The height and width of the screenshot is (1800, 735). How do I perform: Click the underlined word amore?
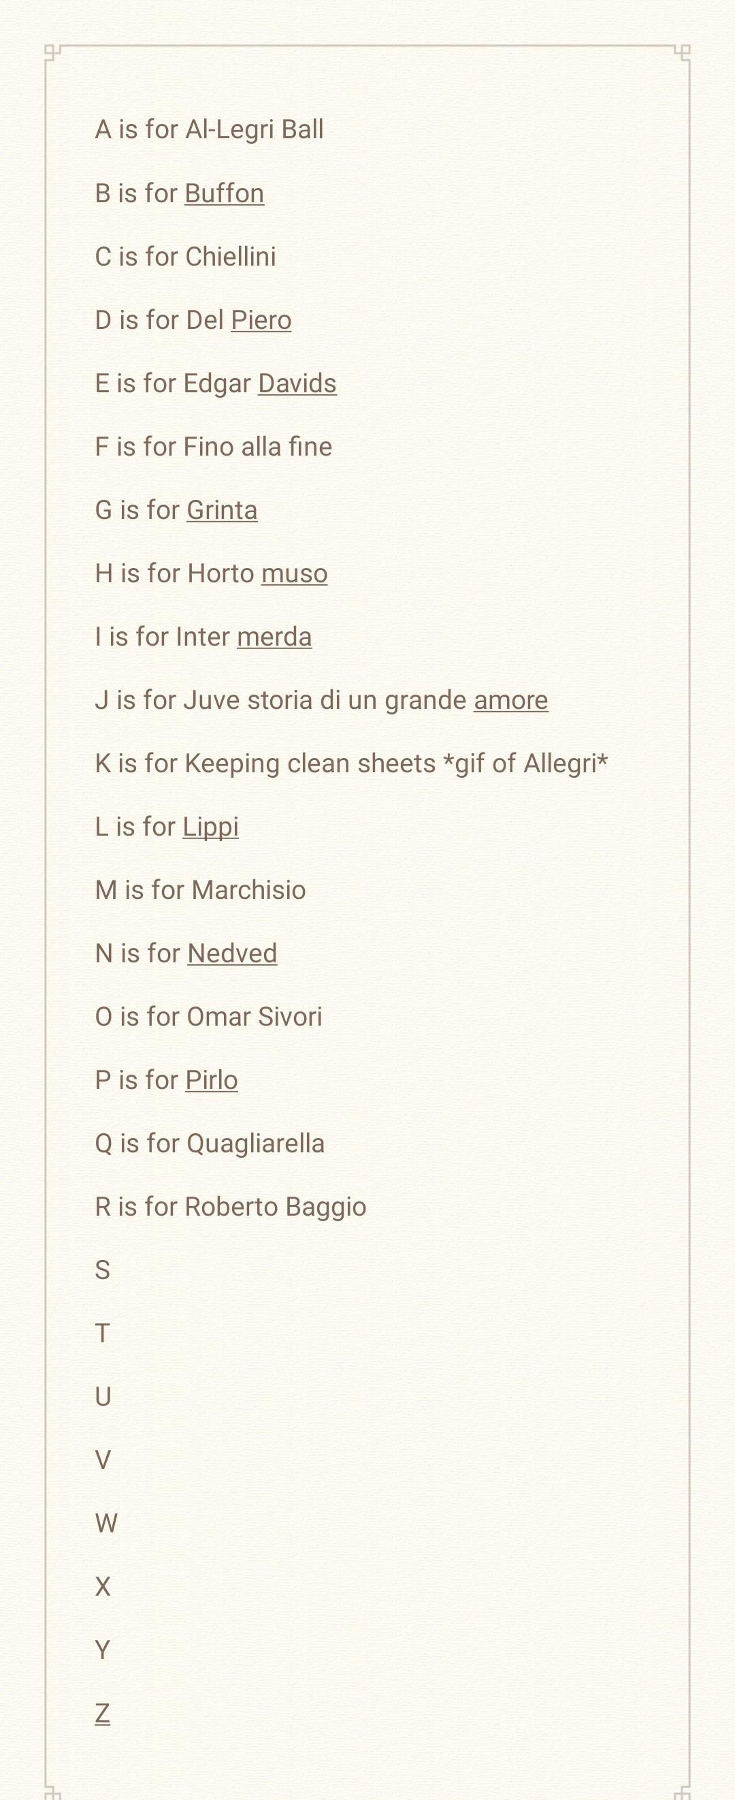tap(511, 700)
